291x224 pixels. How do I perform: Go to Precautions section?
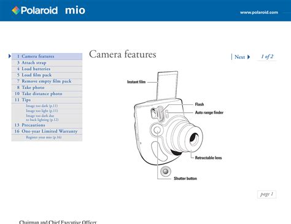coord(47,125)
